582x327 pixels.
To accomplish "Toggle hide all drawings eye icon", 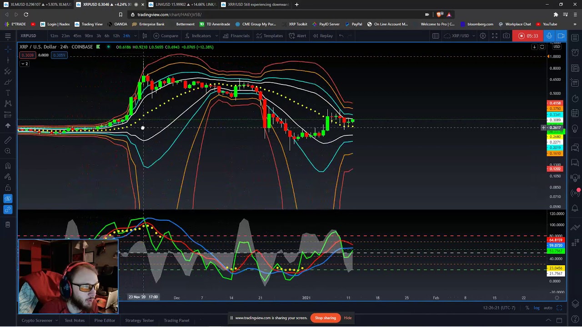I will [8, 198].
